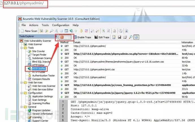Click the Site Crawler icon in main toolbar
Screen dimensions: 195x122
coord(47,31)
